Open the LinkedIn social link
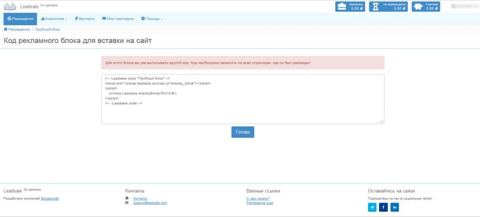Image resolution: width=480 pixels, height=217 pixels. pyautogui.click(x=395, y=208)
